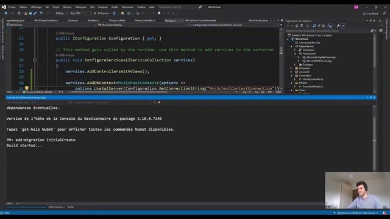
Task: Click the Save All toolbar icon
Action: click(x=35, y=13)
